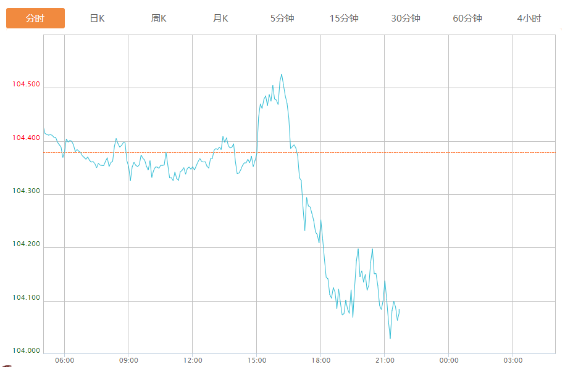Viewport: 565px width, 367px height.
Task: Click the 12:00 time axis label
Action: (x=193, y=360)
